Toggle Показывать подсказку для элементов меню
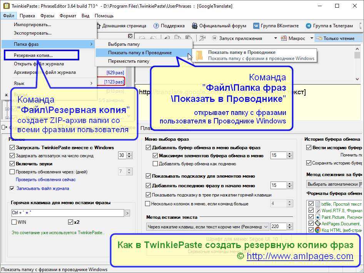The height and width of the screenshot is (273, 364). click(149, 176)
